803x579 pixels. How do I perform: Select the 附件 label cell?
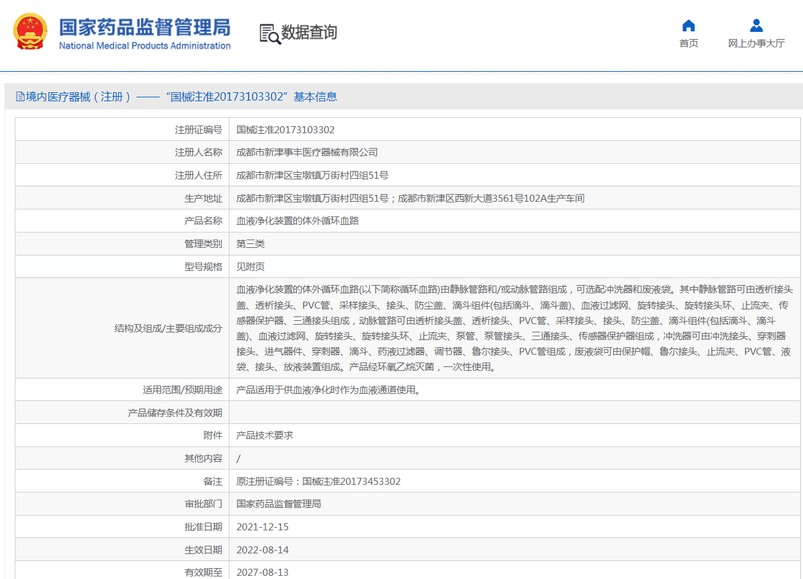(122, 436)
